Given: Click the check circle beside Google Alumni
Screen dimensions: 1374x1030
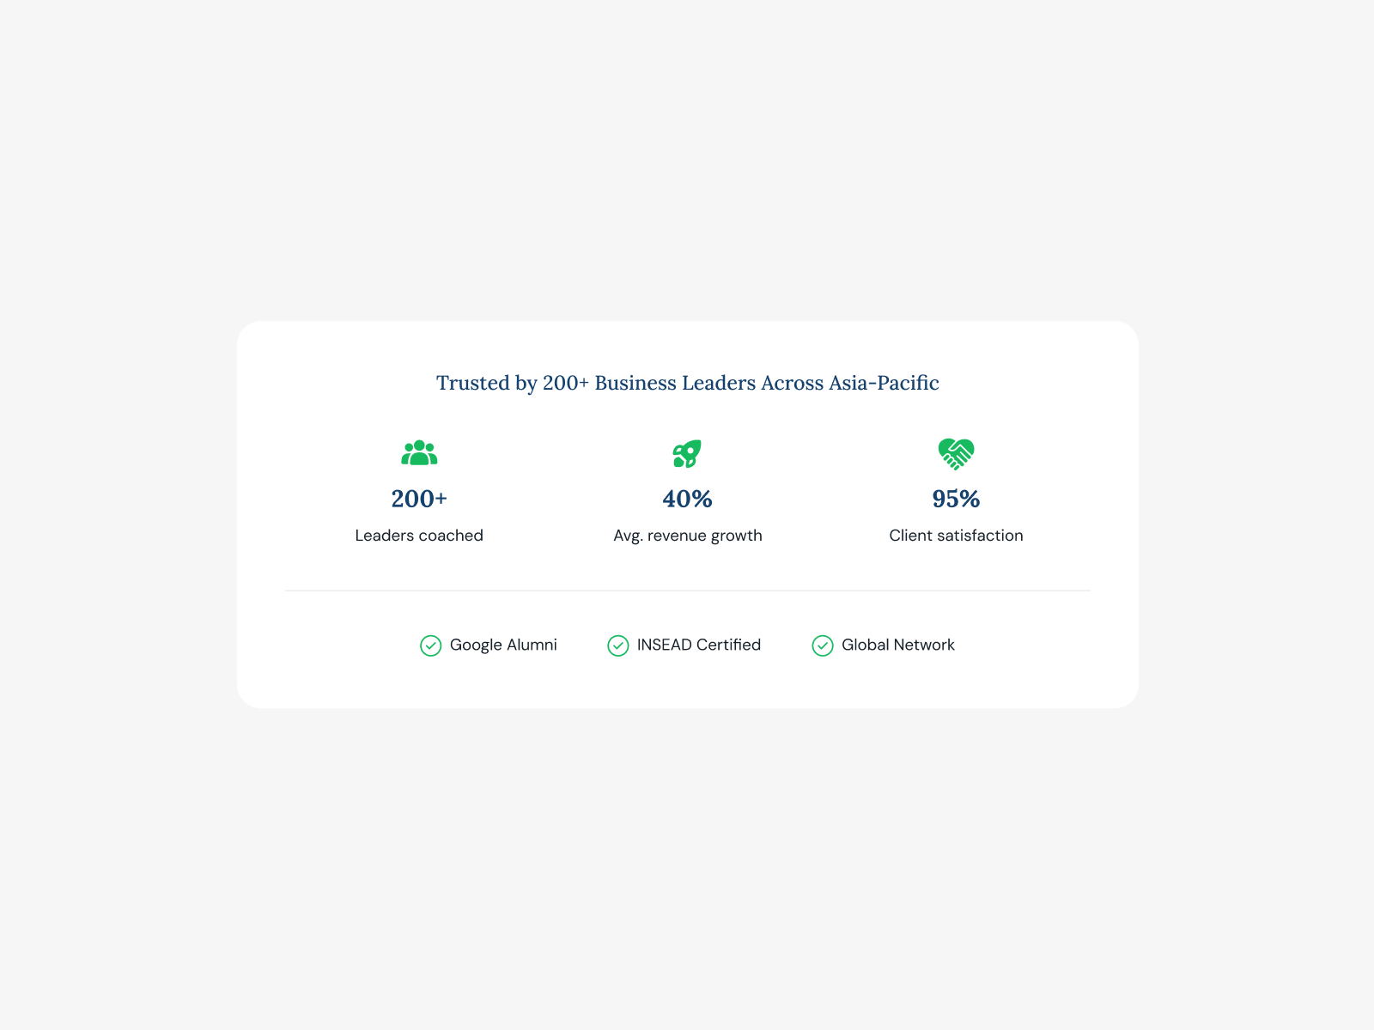Looking at the screenshot, I should click(x=430, y=645).
